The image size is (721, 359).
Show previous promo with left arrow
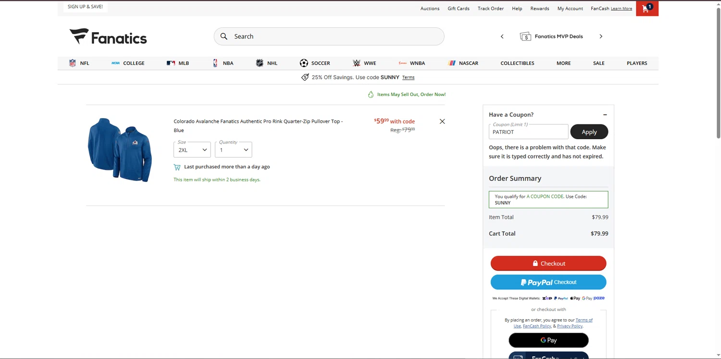[x=502, y=36]
